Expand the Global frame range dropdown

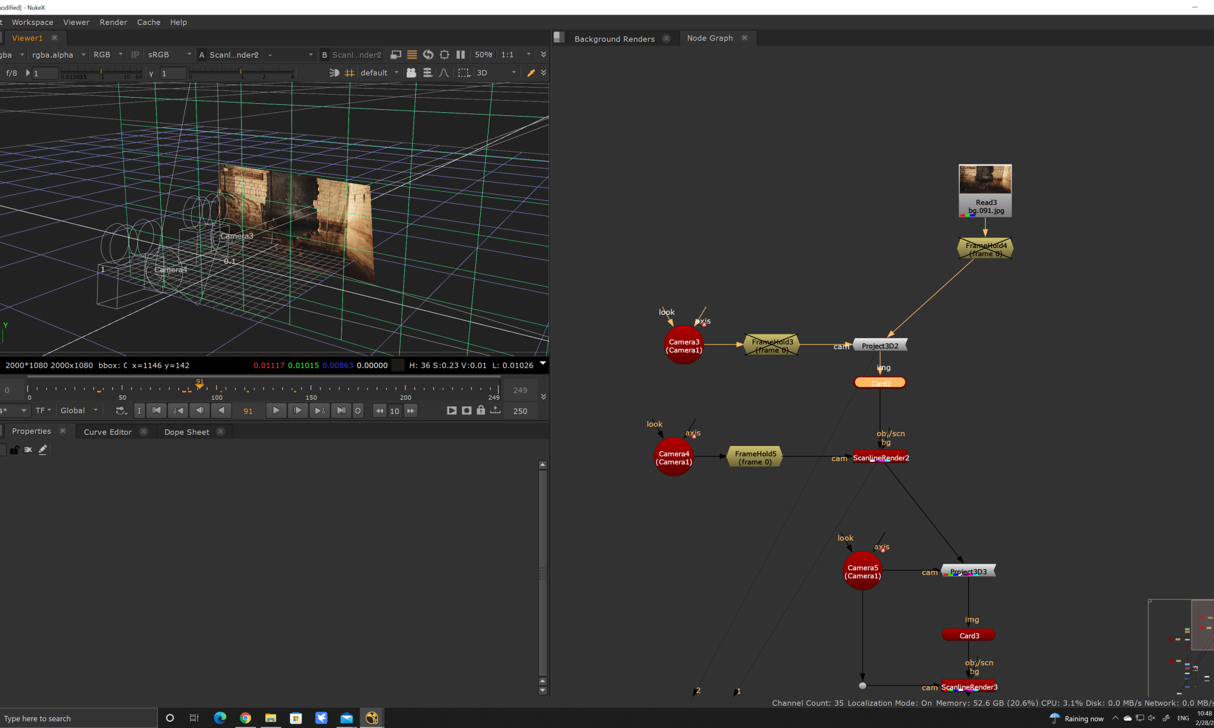pos(79,411)
